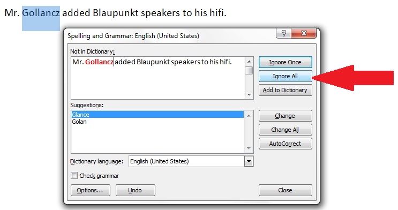
Task: Click inside the Not in Dictionary text box
Action: pos(158,78)
